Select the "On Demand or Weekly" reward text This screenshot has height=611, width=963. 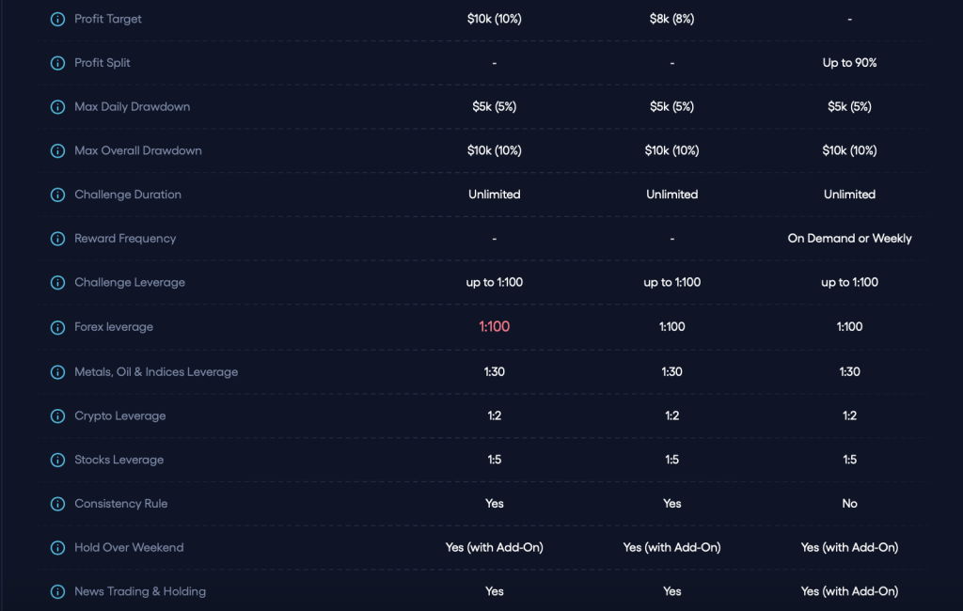click(849, 239)
